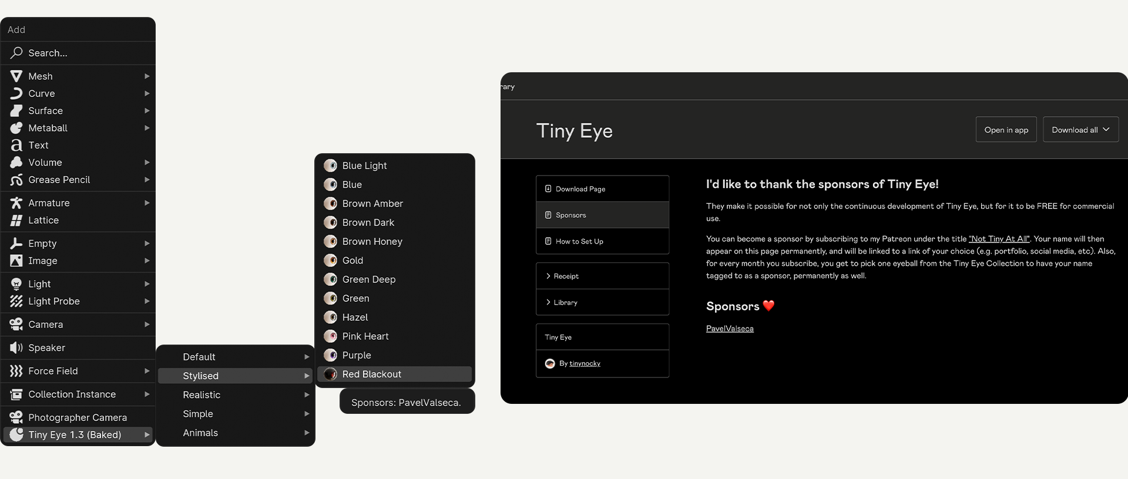
Task: Select the plain Blue eye
Action: (395, 184)
